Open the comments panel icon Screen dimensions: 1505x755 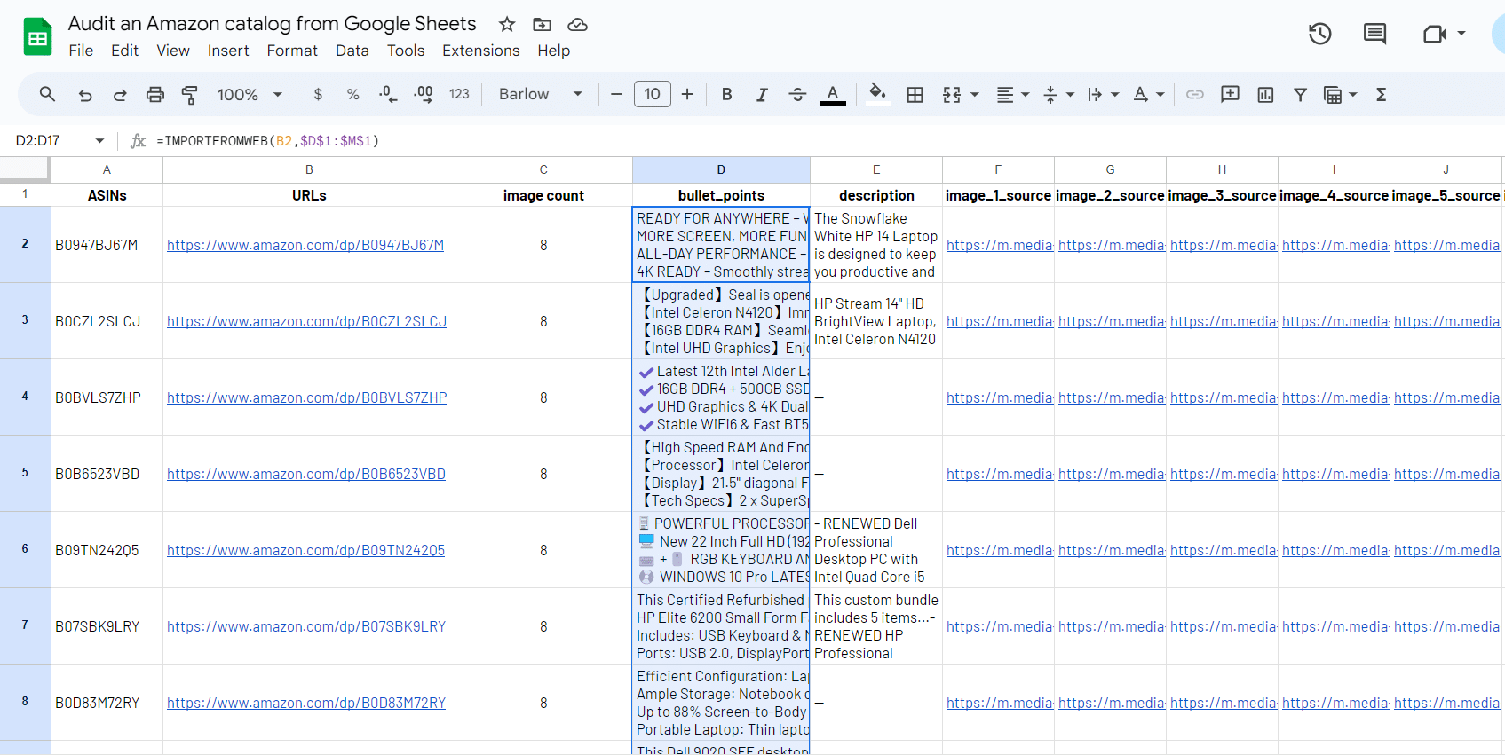[x=1374, y=34]
